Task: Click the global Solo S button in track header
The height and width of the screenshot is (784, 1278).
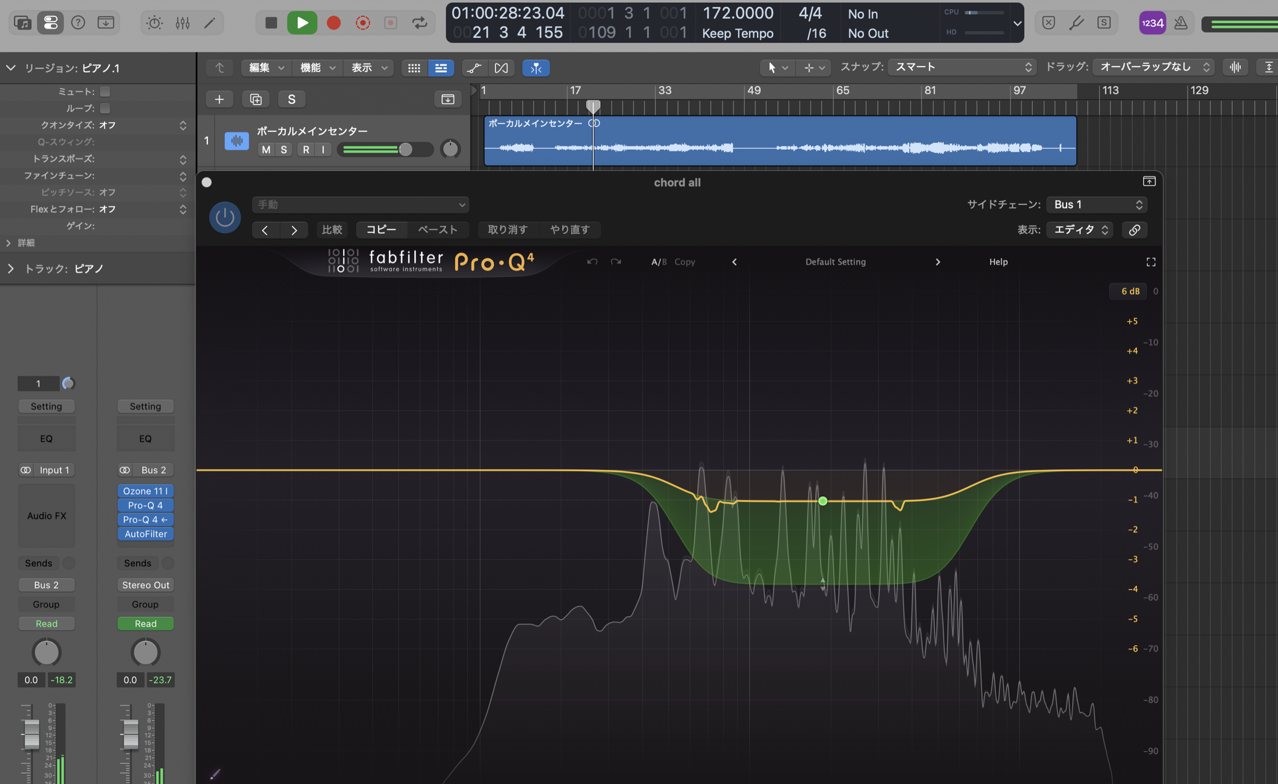Action: coord(292,99)
